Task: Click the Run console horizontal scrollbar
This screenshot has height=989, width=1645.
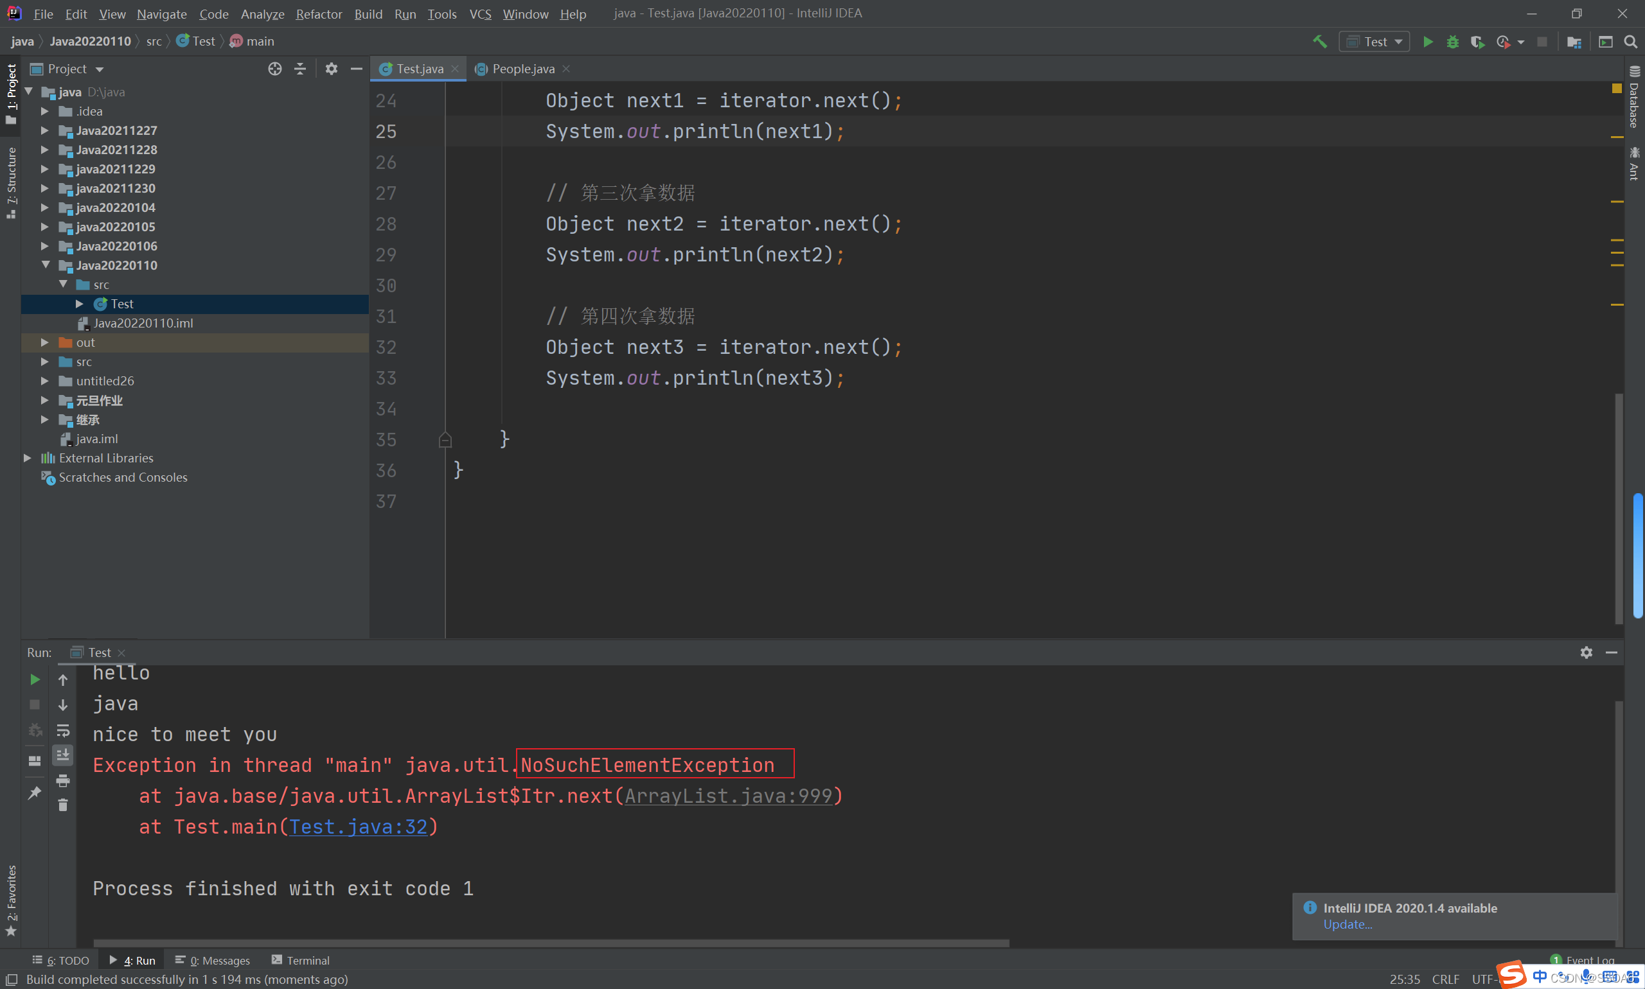Action: [x=551, y=943]
